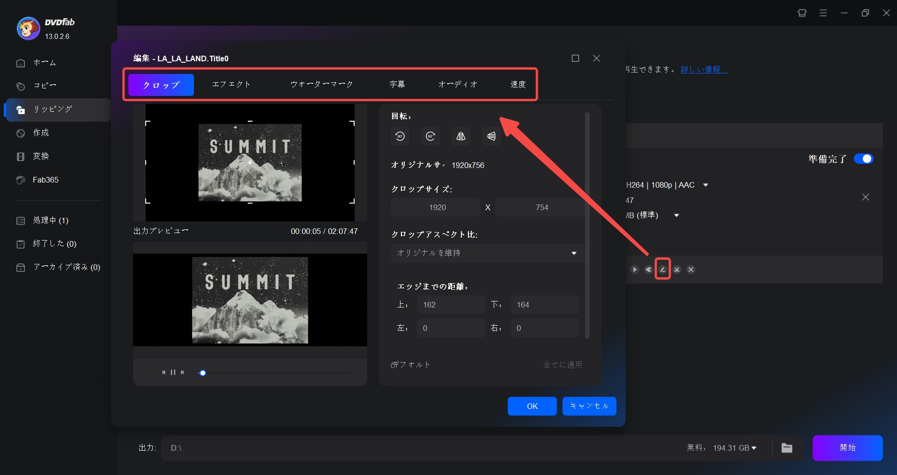
Task: Skip to previous frame in preview
Action: 163,373
